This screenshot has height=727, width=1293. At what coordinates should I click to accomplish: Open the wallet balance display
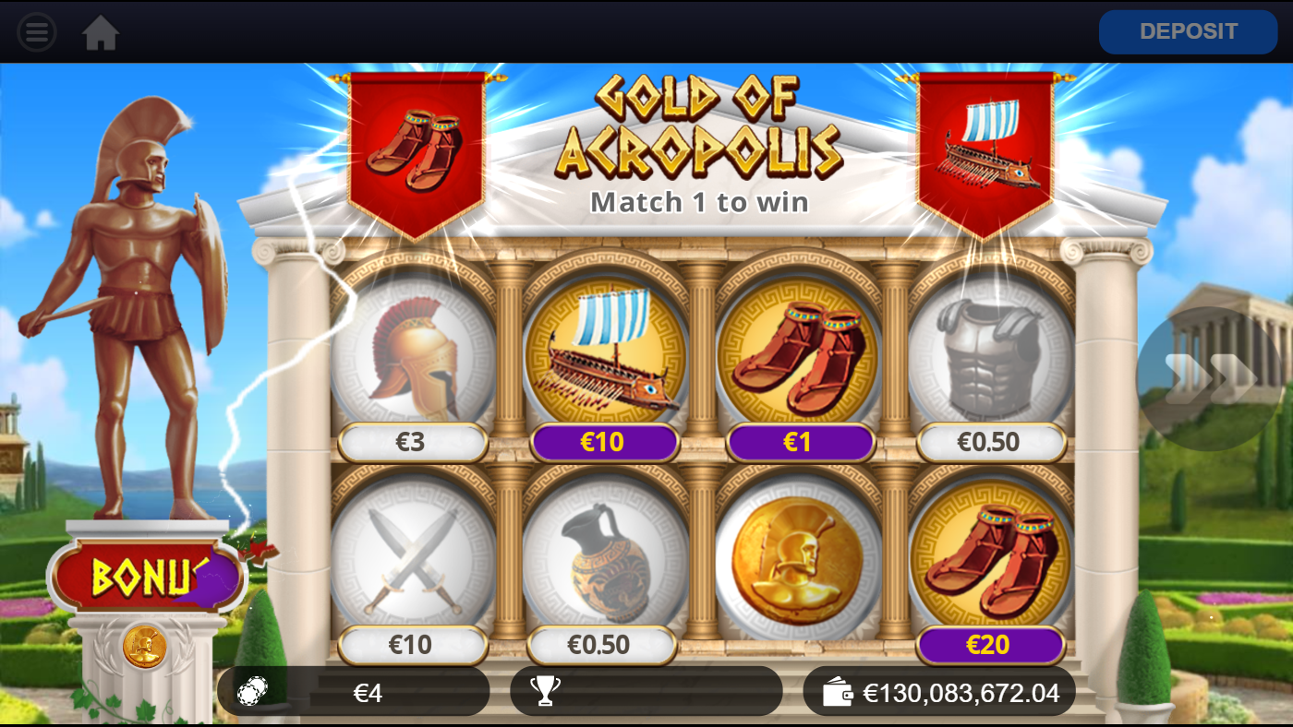point(939,692)
